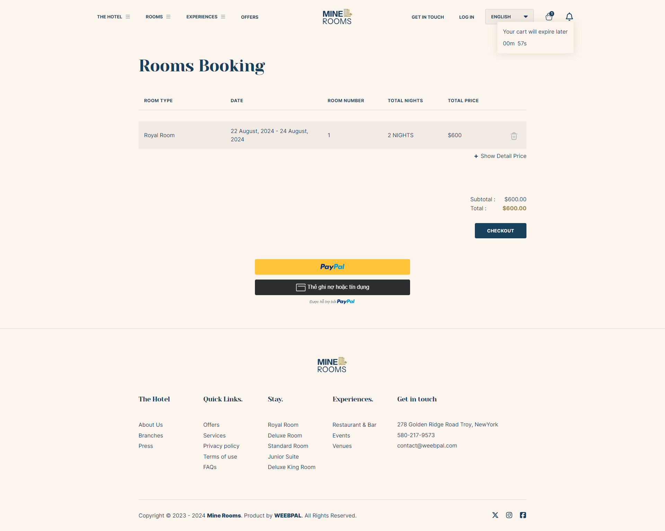Click the contact@weebpal.com email link

[427, 446]
